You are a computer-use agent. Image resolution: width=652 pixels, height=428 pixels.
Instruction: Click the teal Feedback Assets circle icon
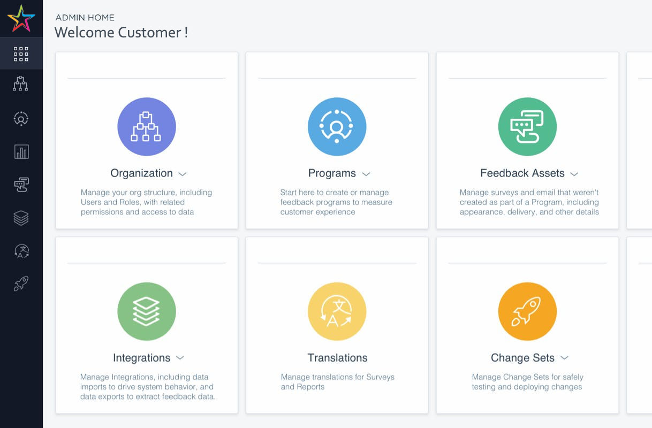pos(527,127)
